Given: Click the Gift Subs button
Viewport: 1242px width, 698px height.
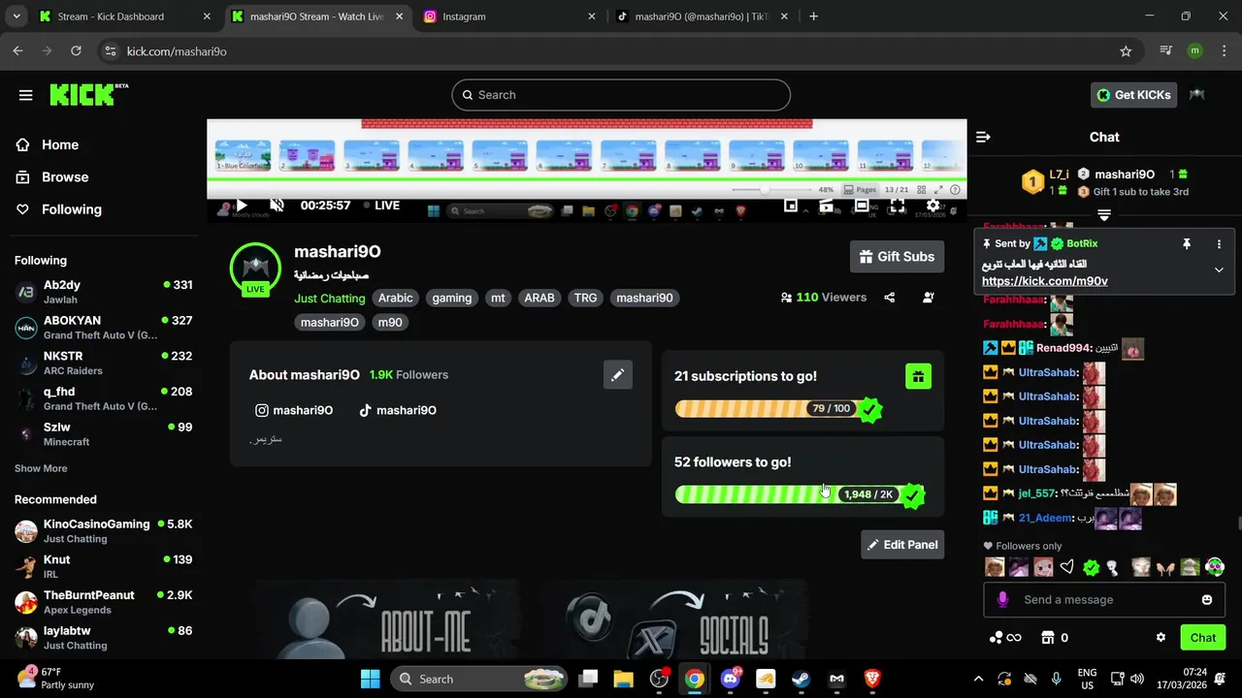Looking at the screenshot, I should [x=897, y=257].
